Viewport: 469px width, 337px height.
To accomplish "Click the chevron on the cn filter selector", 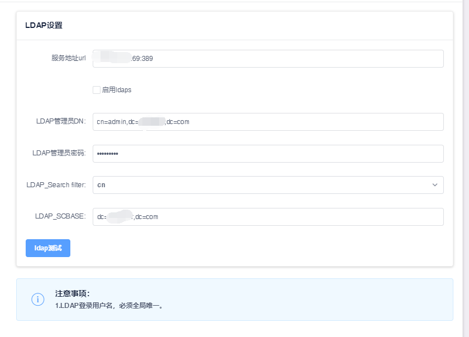I will (x=435, y=185).
